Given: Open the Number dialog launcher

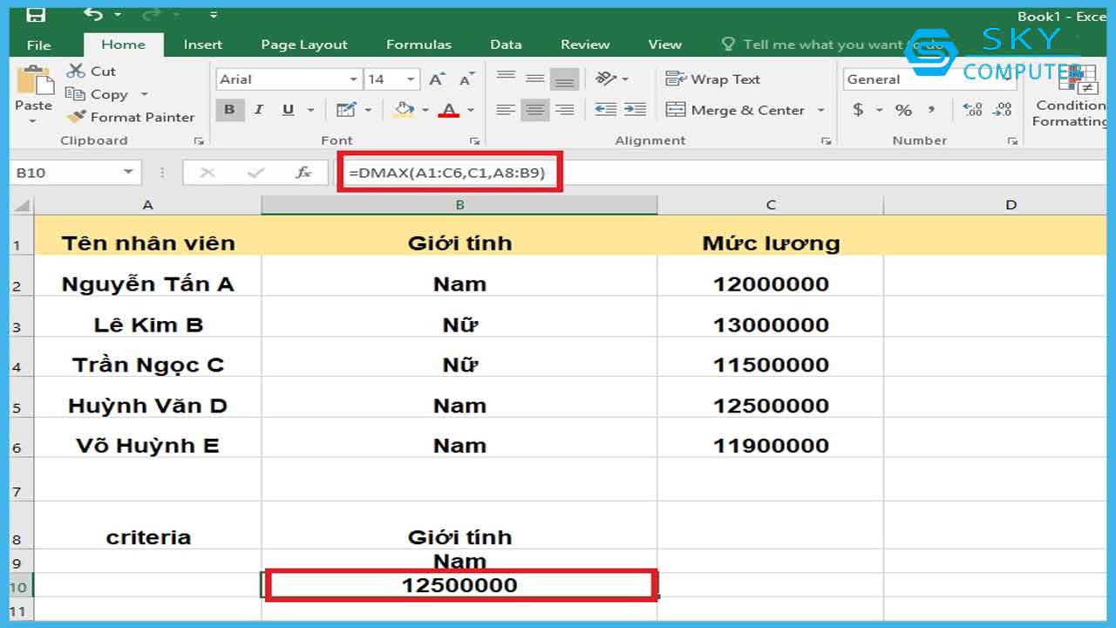Looking at the screenshot, I should coord(1012,140).
